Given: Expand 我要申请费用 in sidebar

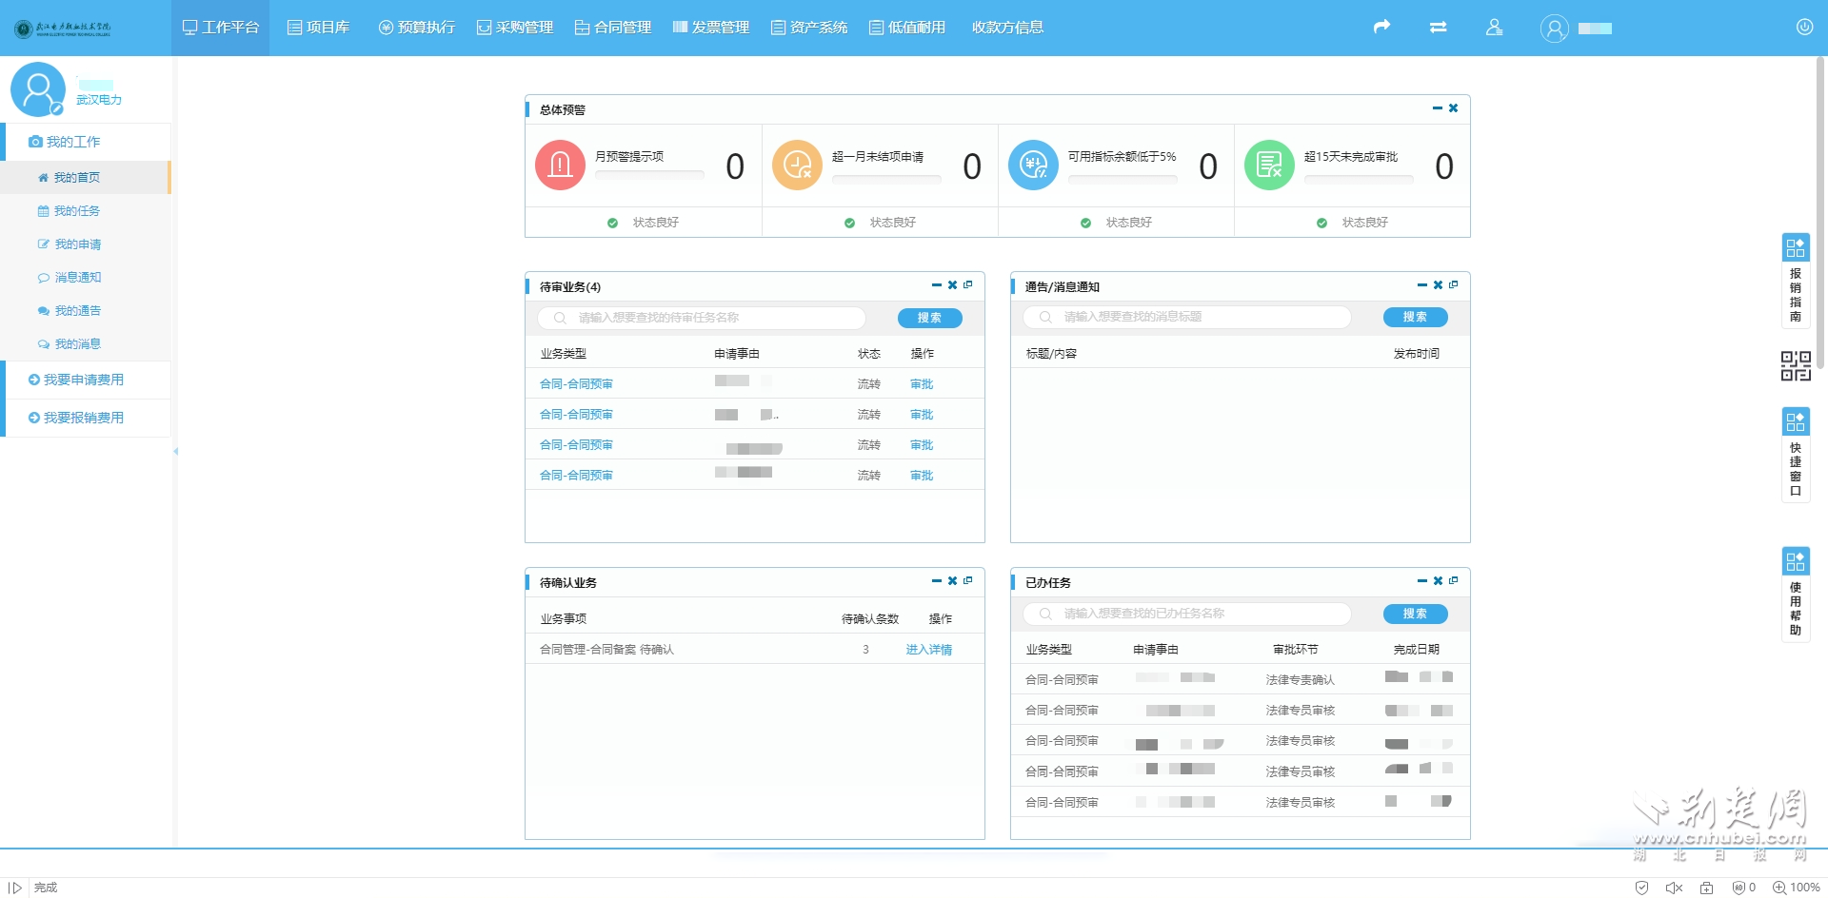Looking at the screenshot, I should click(84, 380).
